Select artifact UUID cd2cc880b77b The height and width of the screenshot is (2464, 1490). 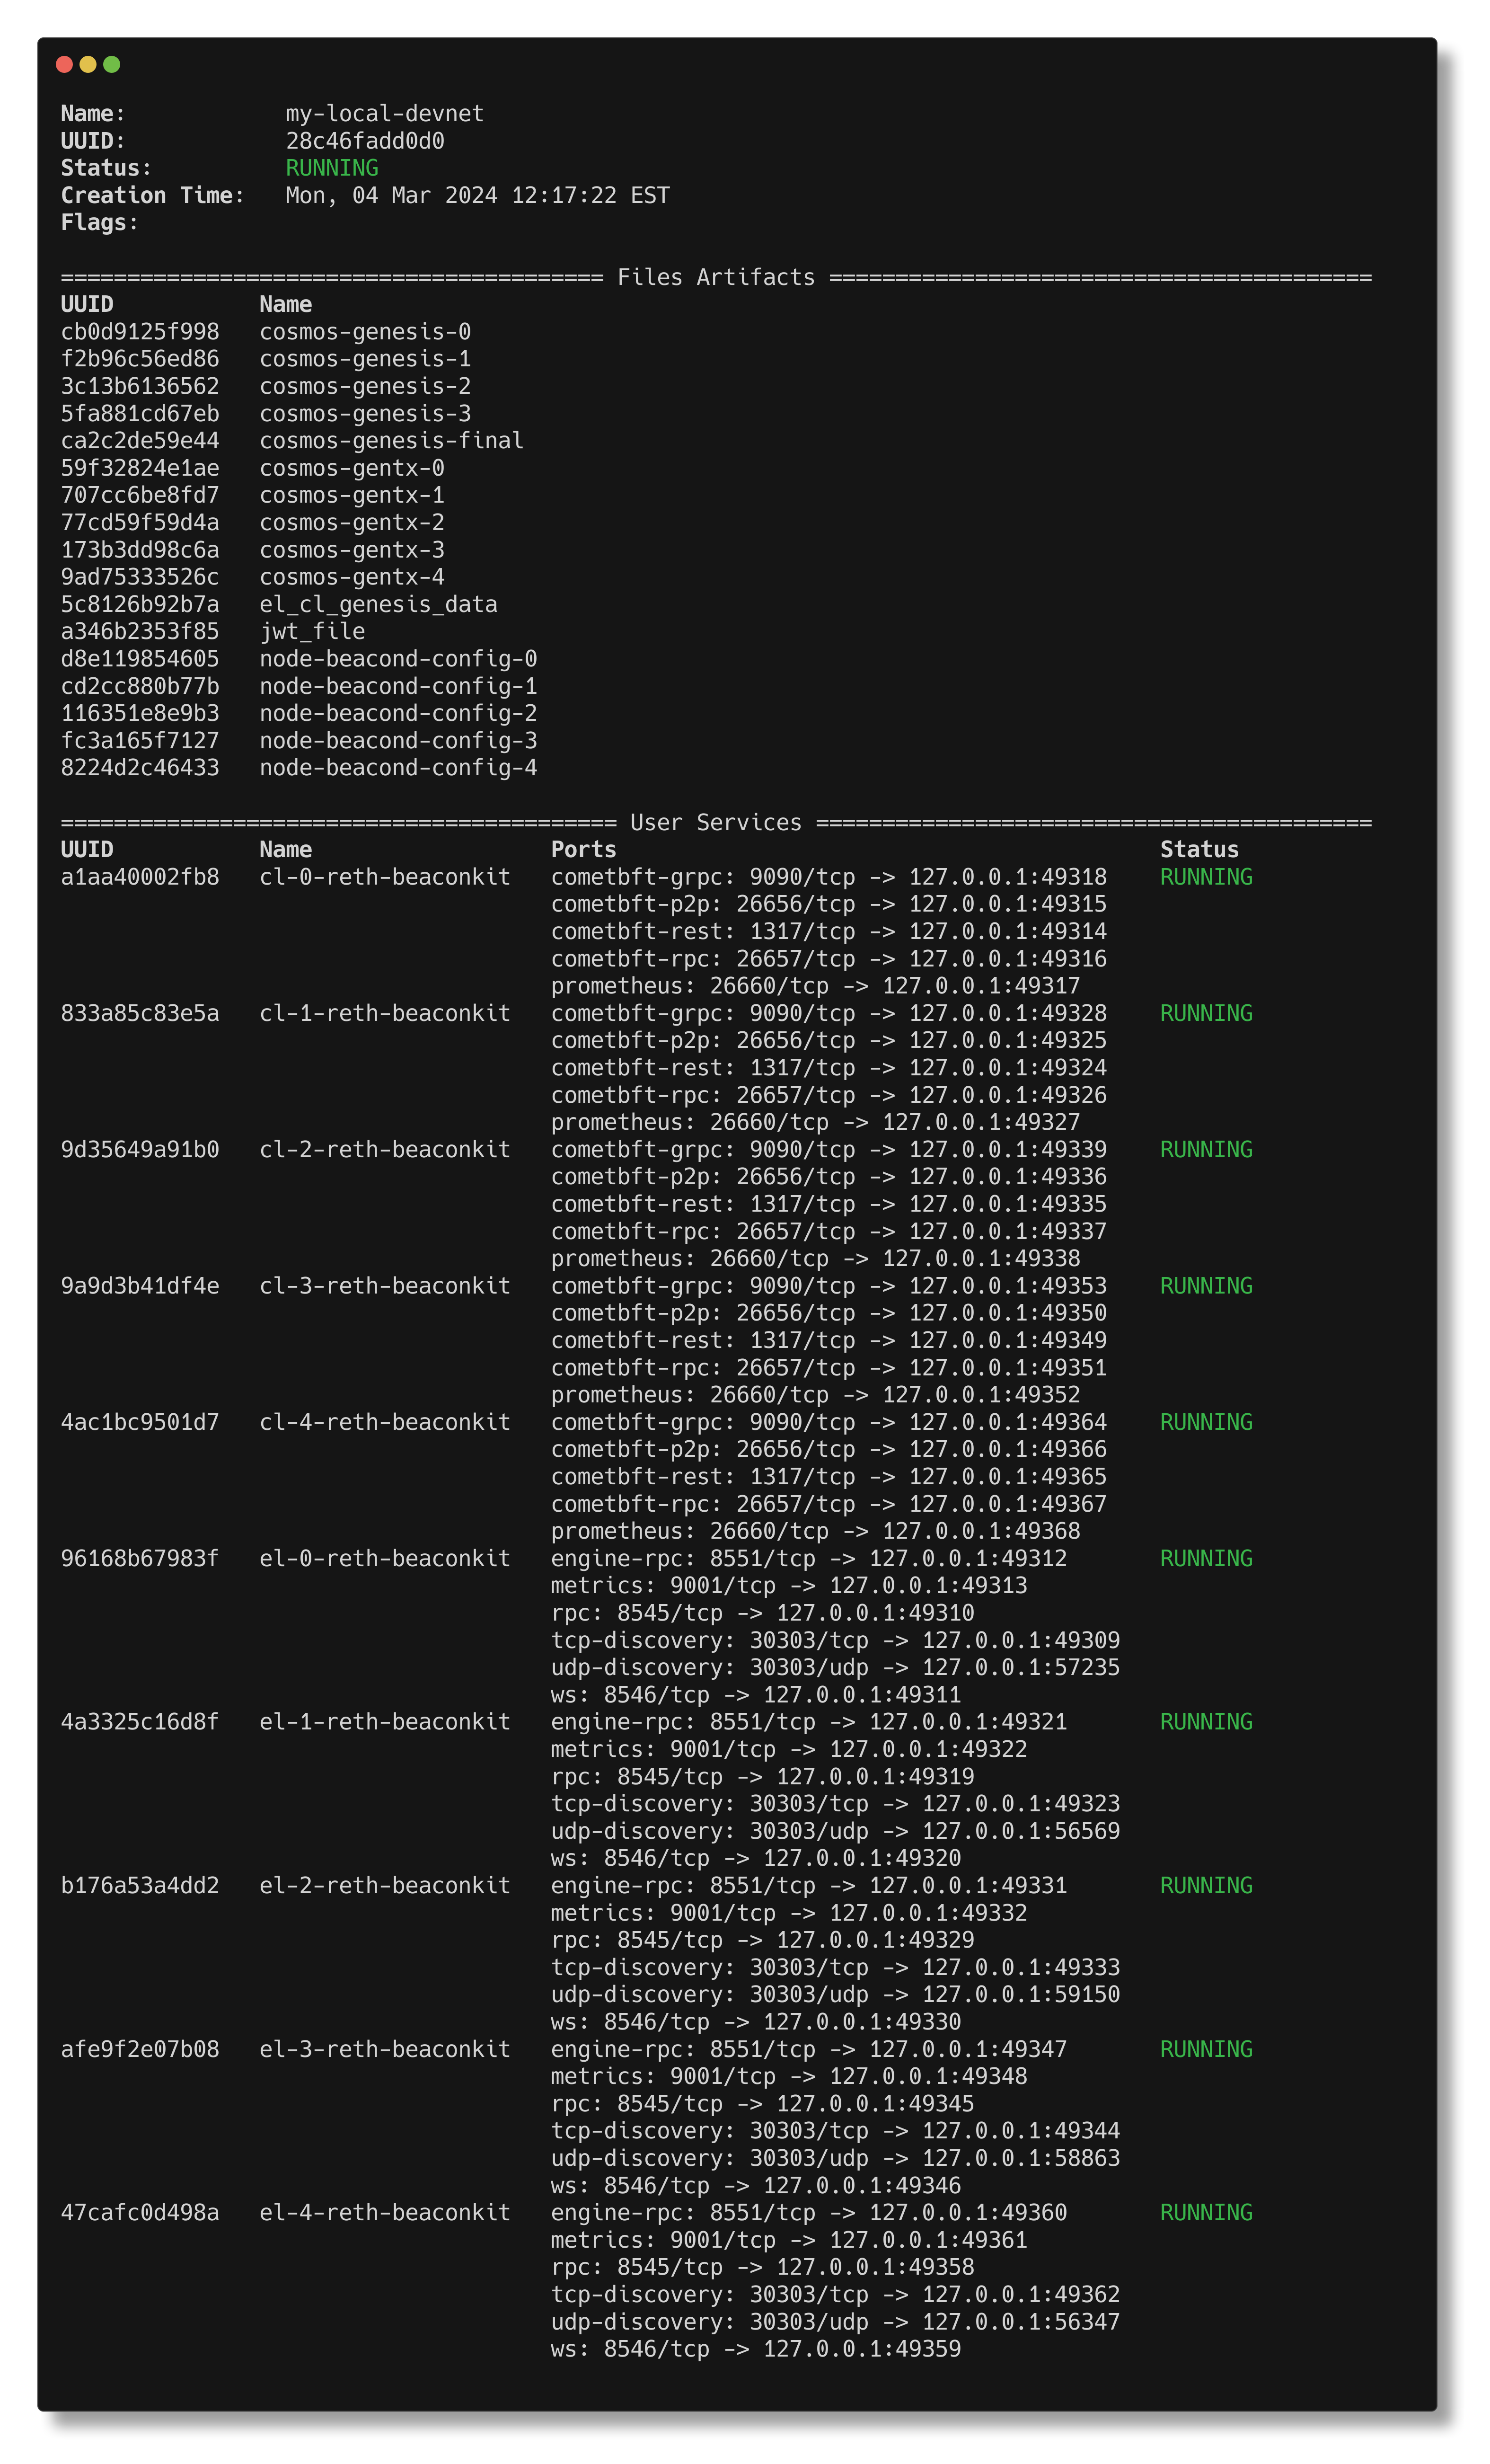pyautogui.click(x=140, y=686)
